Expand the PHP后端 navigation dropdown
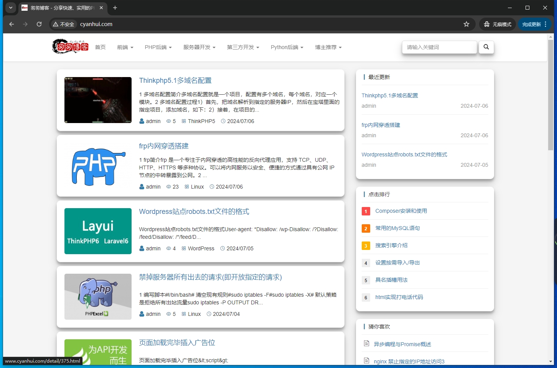 pos(158,47)
